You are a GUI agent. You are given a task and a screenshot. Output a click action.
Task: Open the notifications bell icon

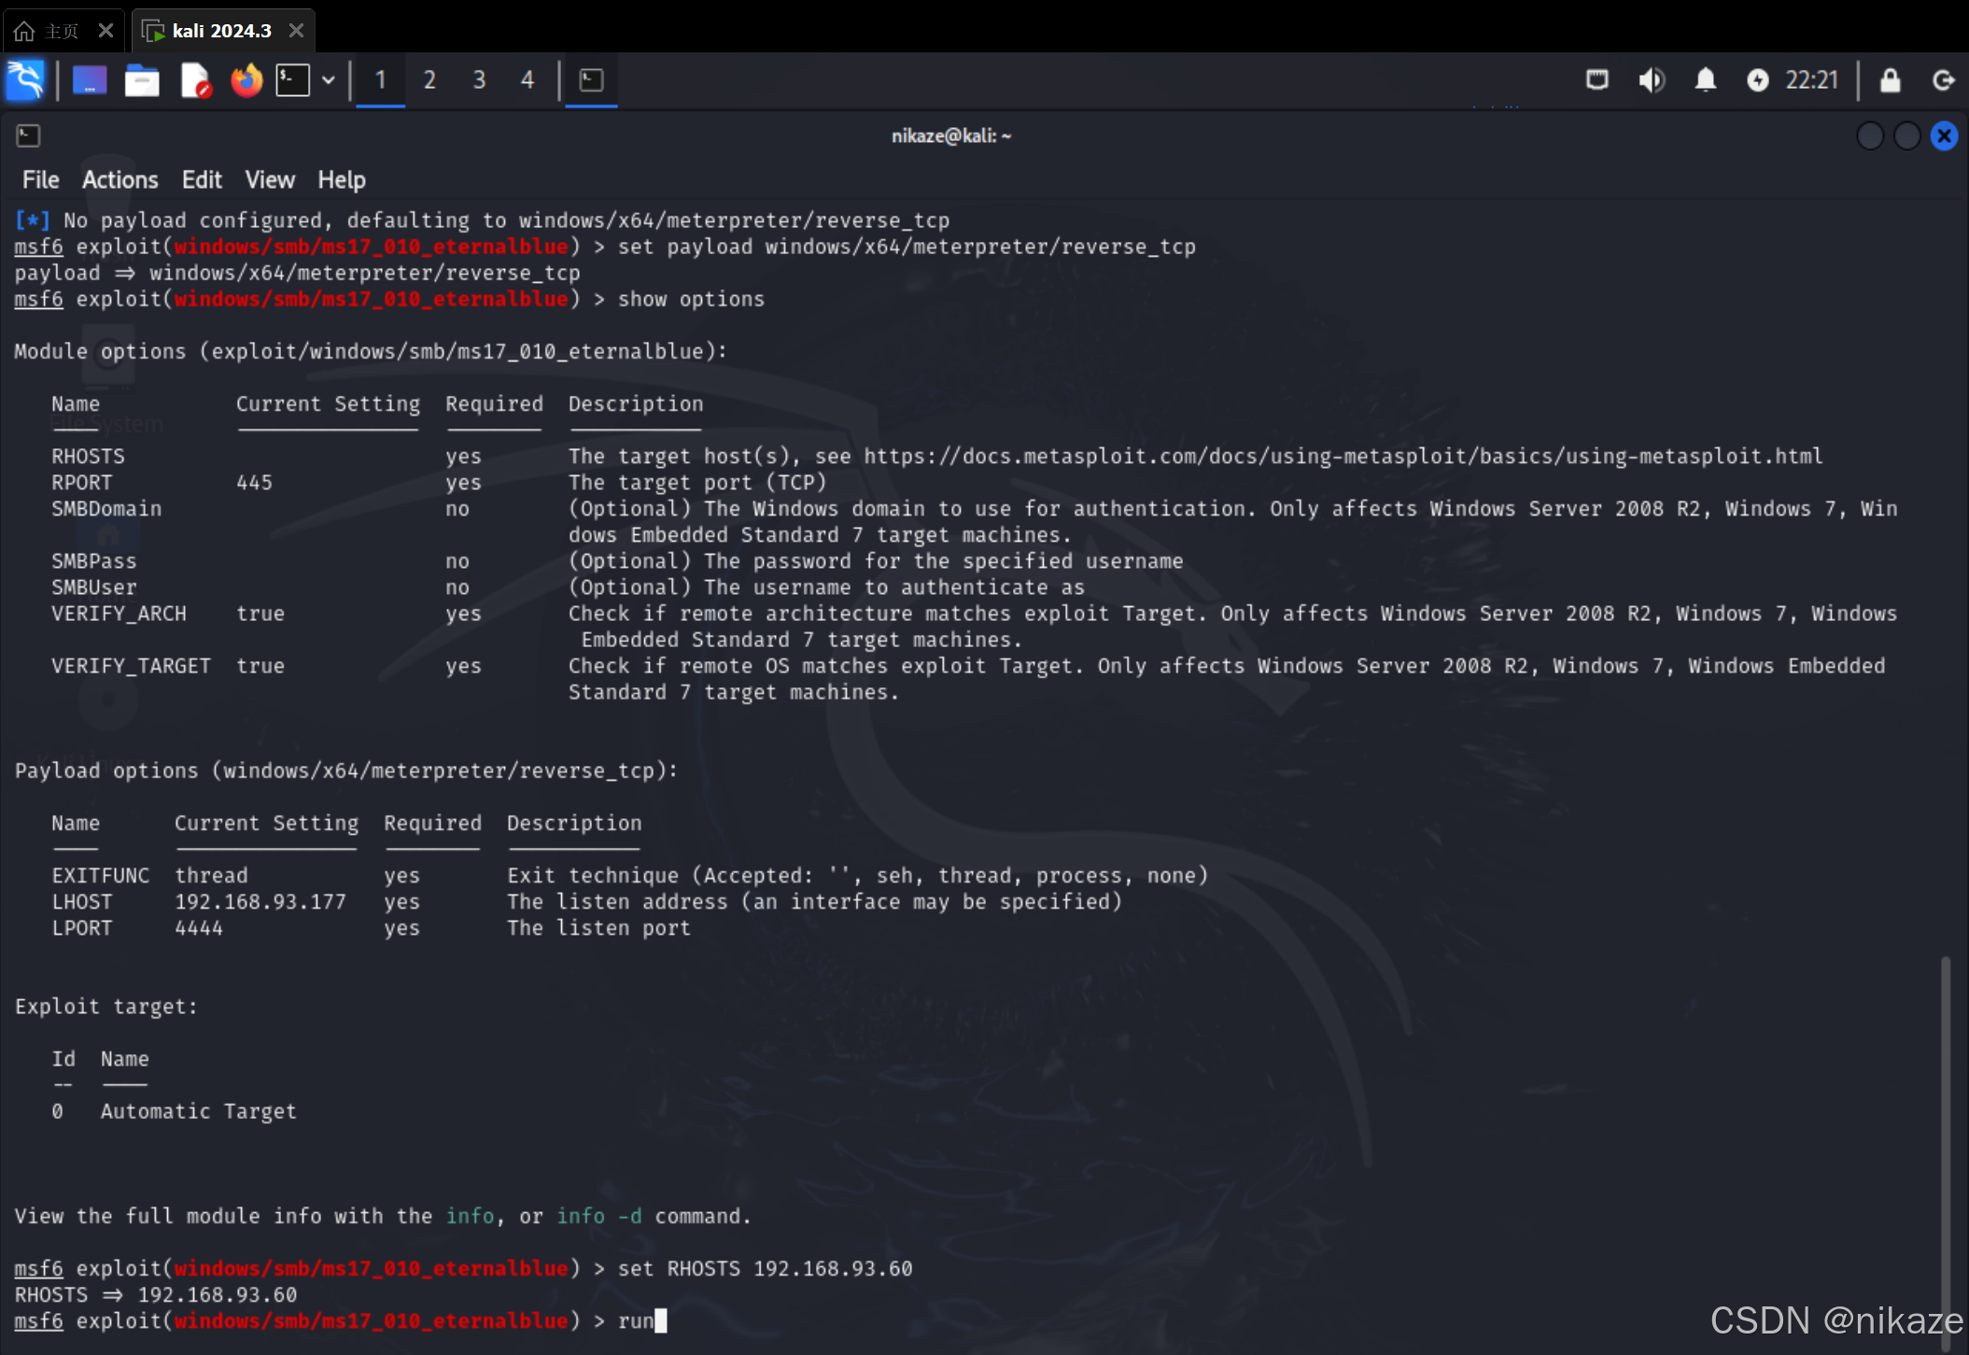coord(1705,80)
